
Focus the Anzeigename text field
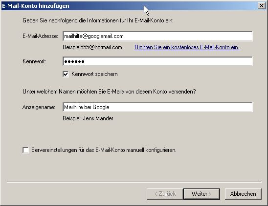point(157,107)
